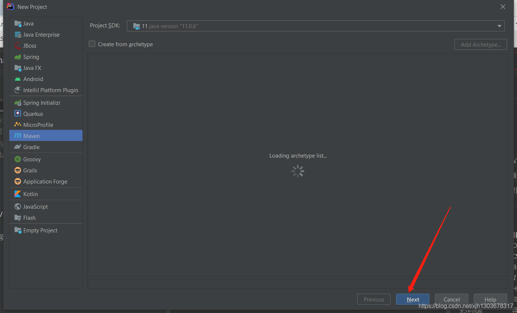Choose Kotlin project type
The width and height of the screenshot is (517, 313).
pyautogui.click(x=46, y=194)
